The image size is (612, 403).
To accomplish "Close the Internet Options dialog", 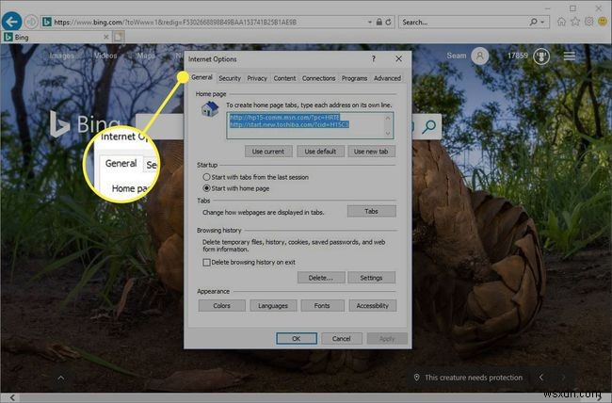I will pyautogui.click(x=398, y=59).
